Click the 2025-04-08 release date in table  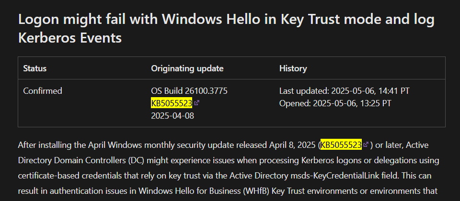point(172,116)
